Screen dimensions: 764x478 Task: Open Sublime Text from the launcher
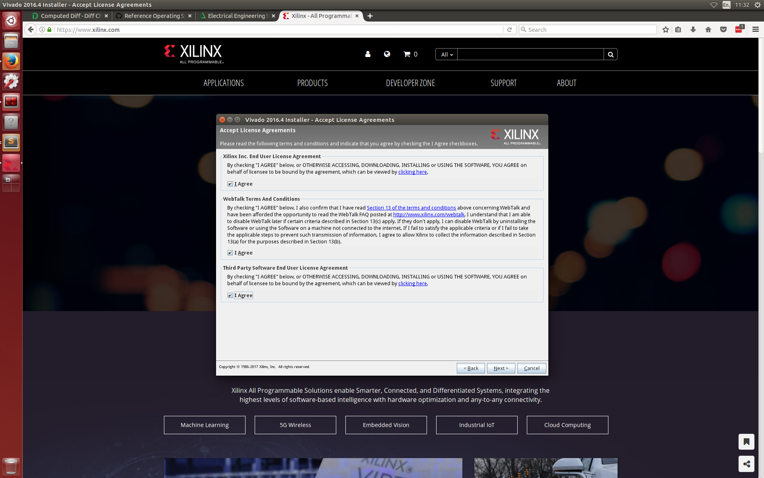[11, 142]
